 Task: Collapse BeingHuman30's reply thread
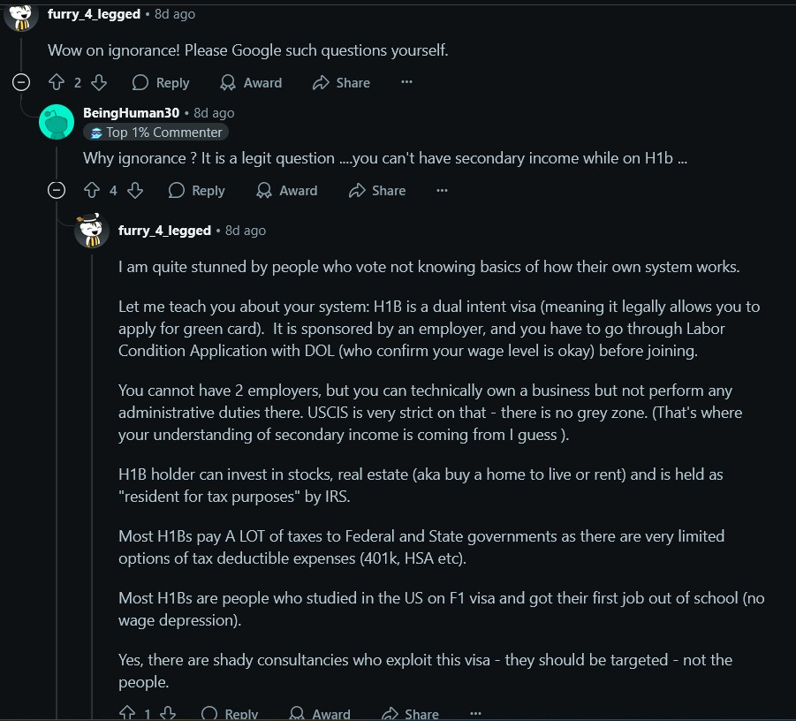[57, 190]
